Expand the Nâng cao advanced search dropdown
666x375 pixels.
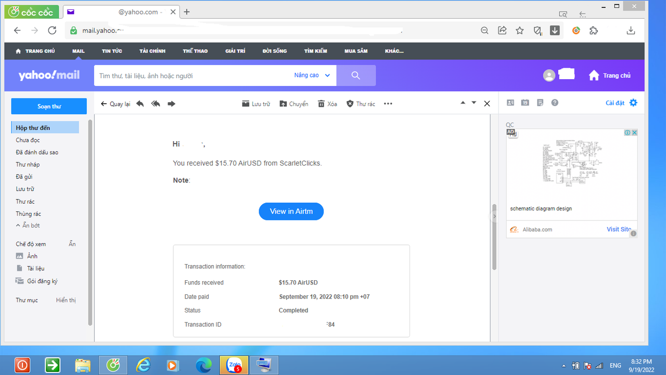tap(312, 76)
